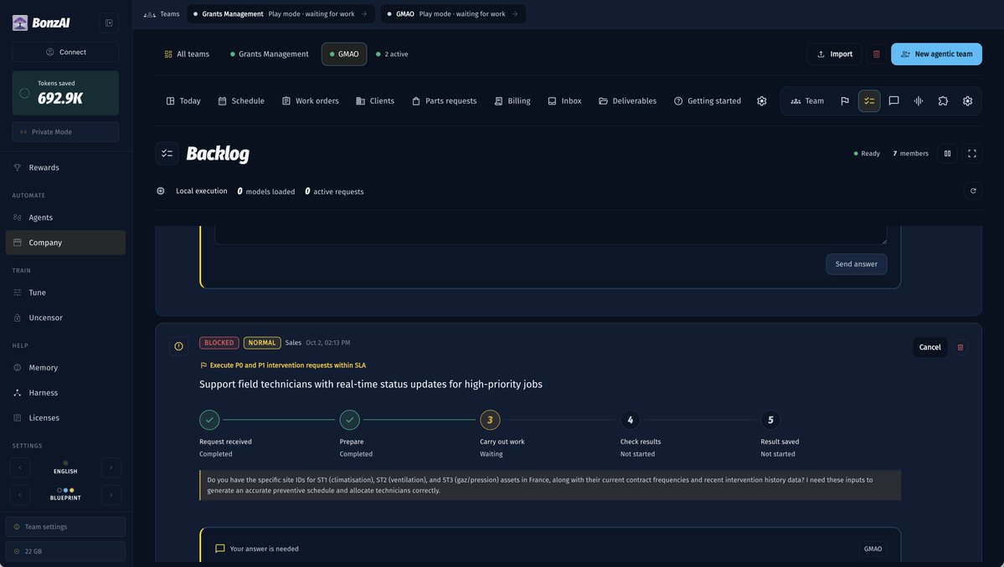Select the backlog checklist icon
This screenshot has height=567, width=1004.
(x=869, y=101)
